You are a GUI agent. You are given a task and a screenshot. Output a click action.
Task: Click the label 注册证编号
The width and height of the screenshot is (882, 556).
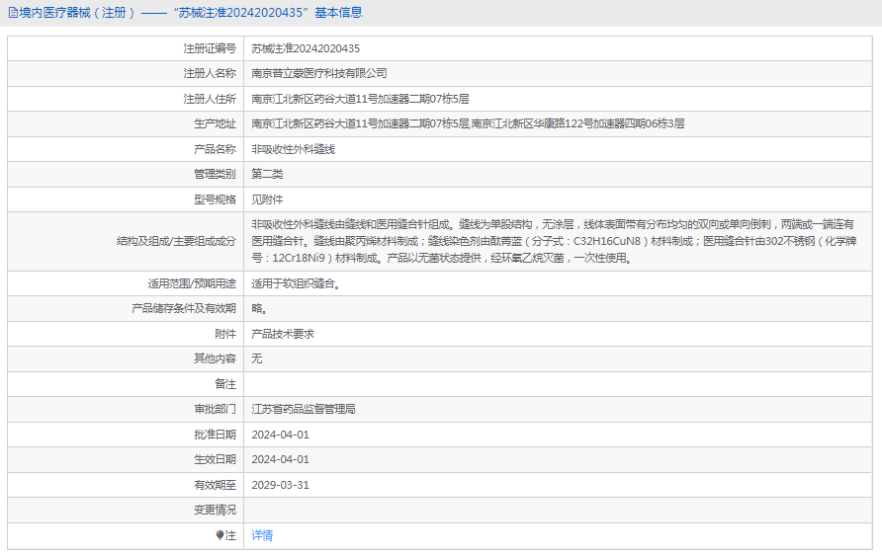pyautogui.click(x=210, y=48)
